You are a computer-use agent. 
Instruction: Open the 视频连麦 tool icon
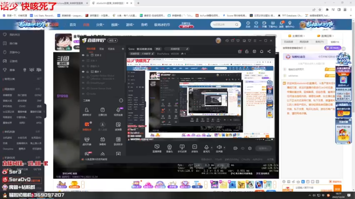118,111
